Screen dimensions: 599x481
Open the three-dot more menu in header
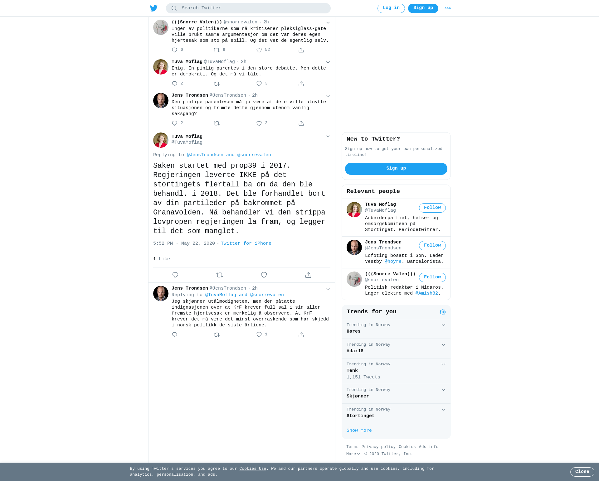click(x=448, y=8)
